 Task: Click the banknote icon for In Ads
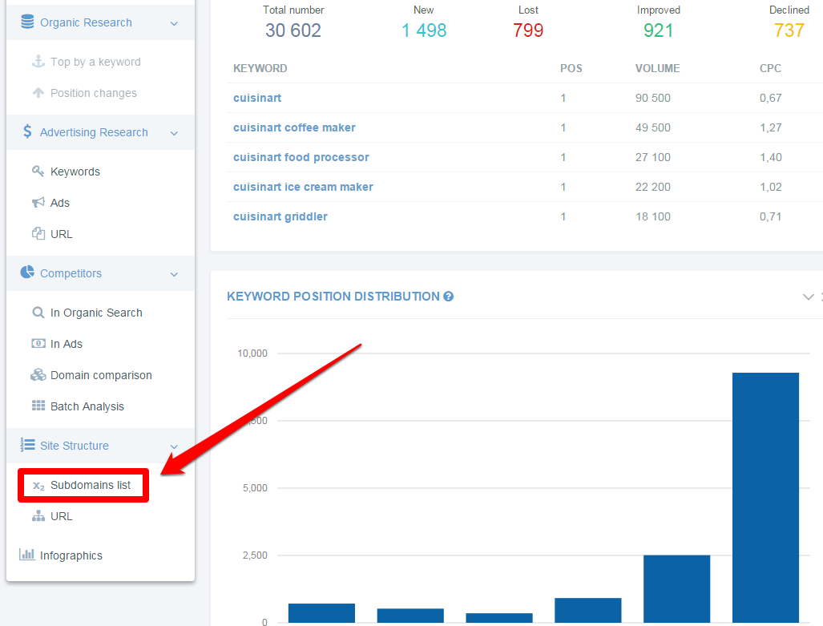tap(38, 344)
